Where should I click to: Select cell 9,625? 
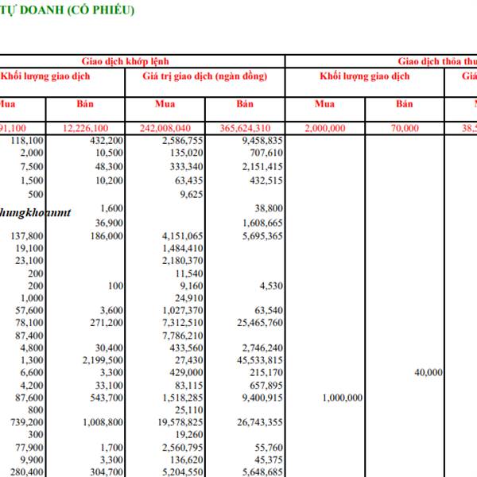[x=192, y=195]
